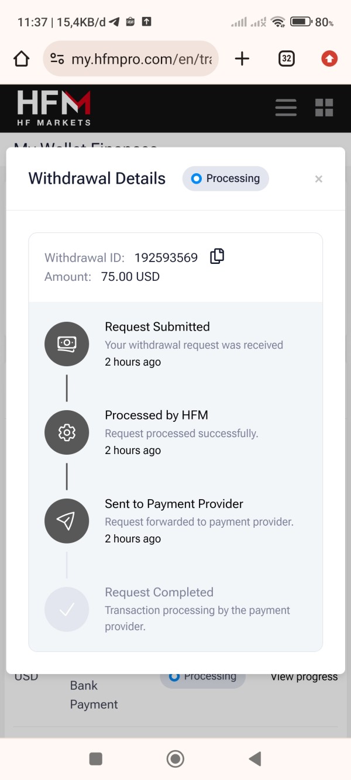Click the HFM Markets logo
The height and width of the screenshot is (780, 351).
point(54,108)
